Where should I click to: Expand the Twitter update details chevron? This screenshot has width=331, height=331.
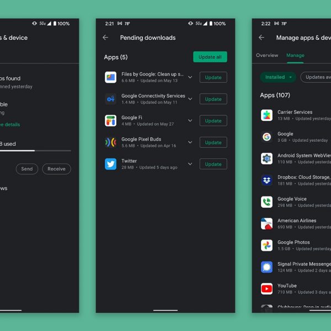[190, 164]
